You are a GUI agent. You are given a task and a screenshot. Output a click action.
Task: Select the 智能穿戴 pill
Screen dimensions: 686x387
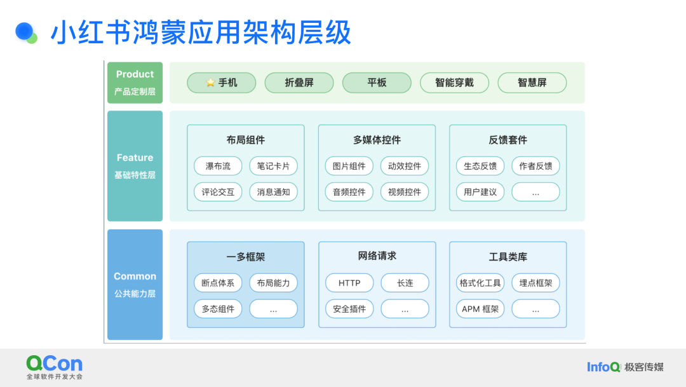[x=455, y=83]
